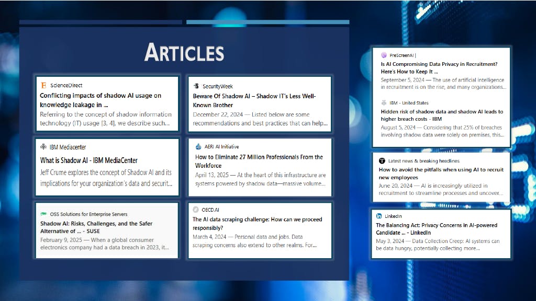The width and height of the screenshot is (536, 301).
Task: Open 'Conflicting impacts of shadow AI usage' article
Action: [100, 100]
